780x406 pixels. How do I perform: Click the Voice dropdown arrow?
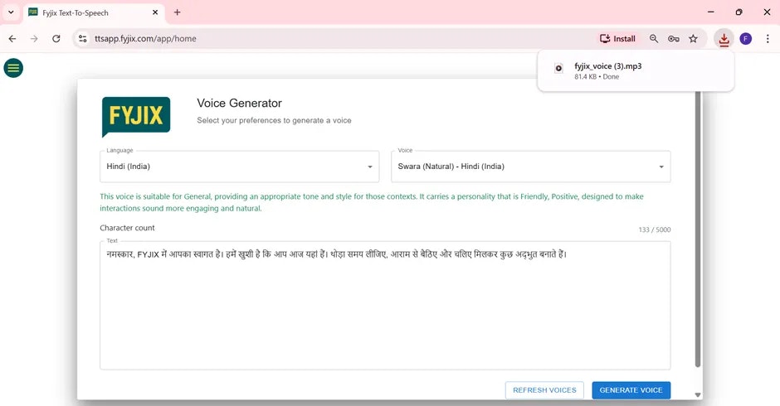coord(661,167)
